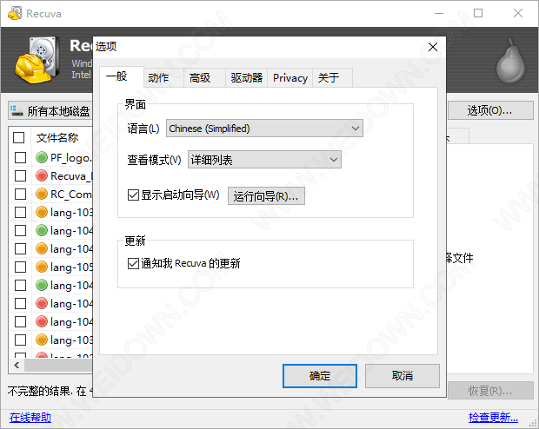This screenshot has width=539, height=429.
Task: Check the RC_Com file row checkbox
Action: click(20, 194)
